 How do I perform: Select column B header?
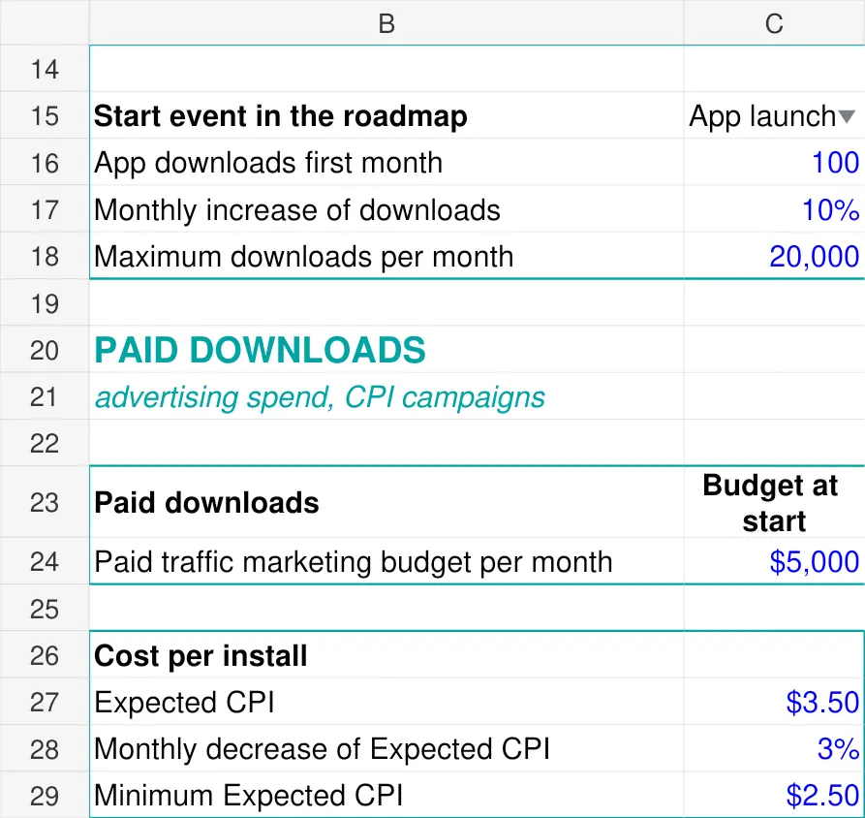386,22
